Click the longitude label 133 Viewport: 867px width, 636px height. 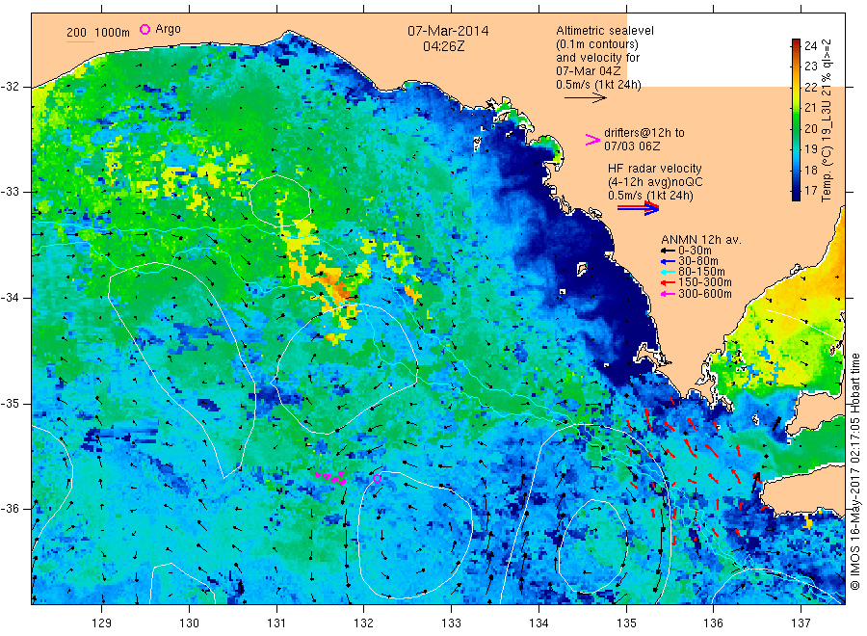(x=451, y=623)
